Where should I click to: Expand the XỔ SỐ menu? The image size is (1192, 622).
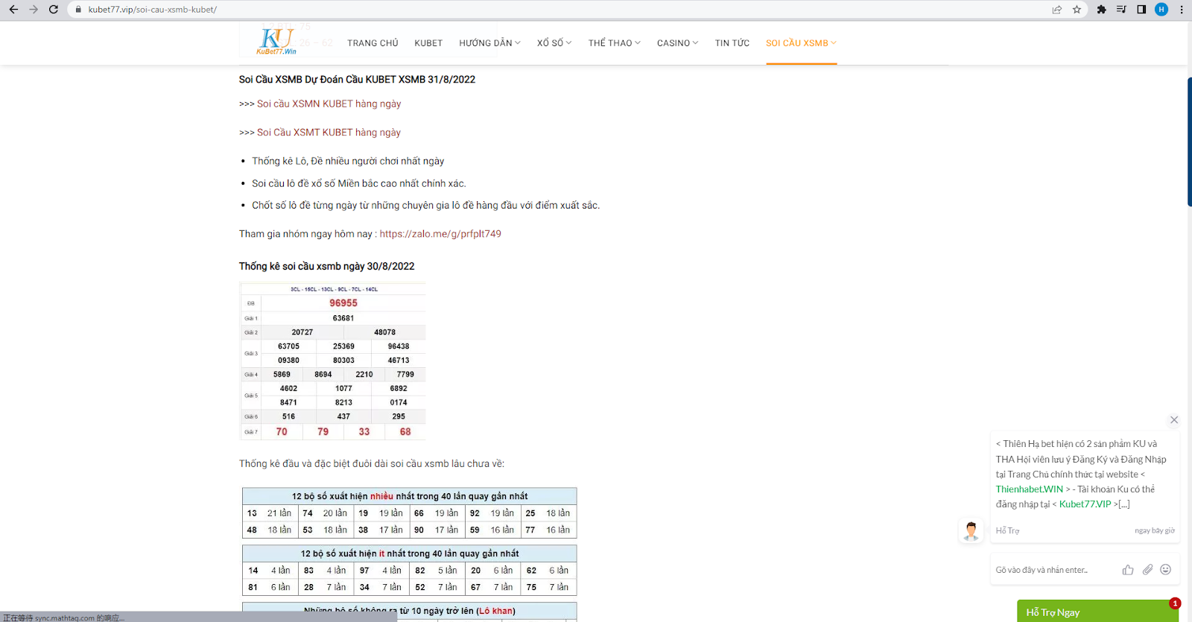tap(554, 43)
